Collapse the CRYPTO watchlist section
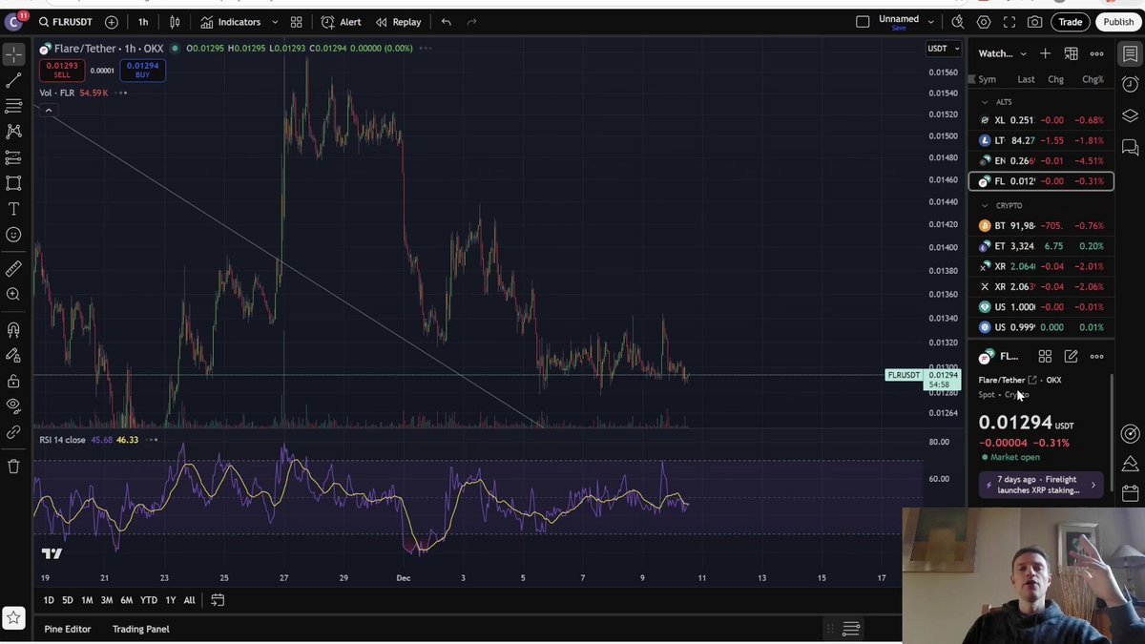 pos(985,206)
